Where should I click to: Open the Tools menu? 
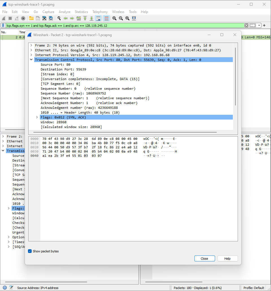coord(133,12)
